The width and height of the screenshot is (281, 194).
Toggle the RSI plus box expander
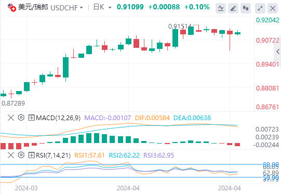coord(31,155)
